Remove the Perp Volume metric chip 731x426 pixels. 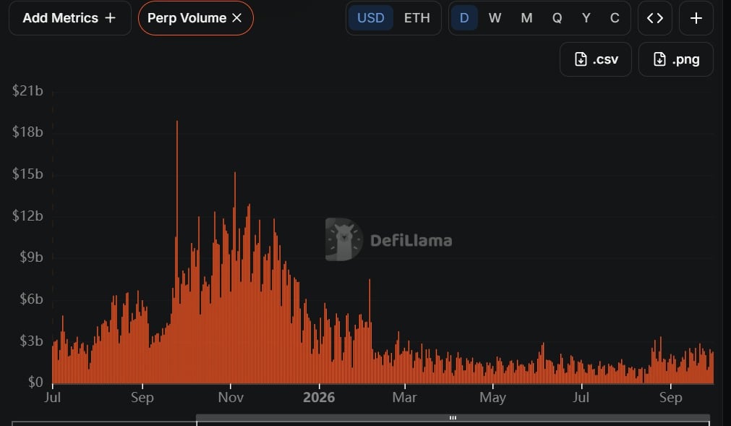tap(237, 18)
